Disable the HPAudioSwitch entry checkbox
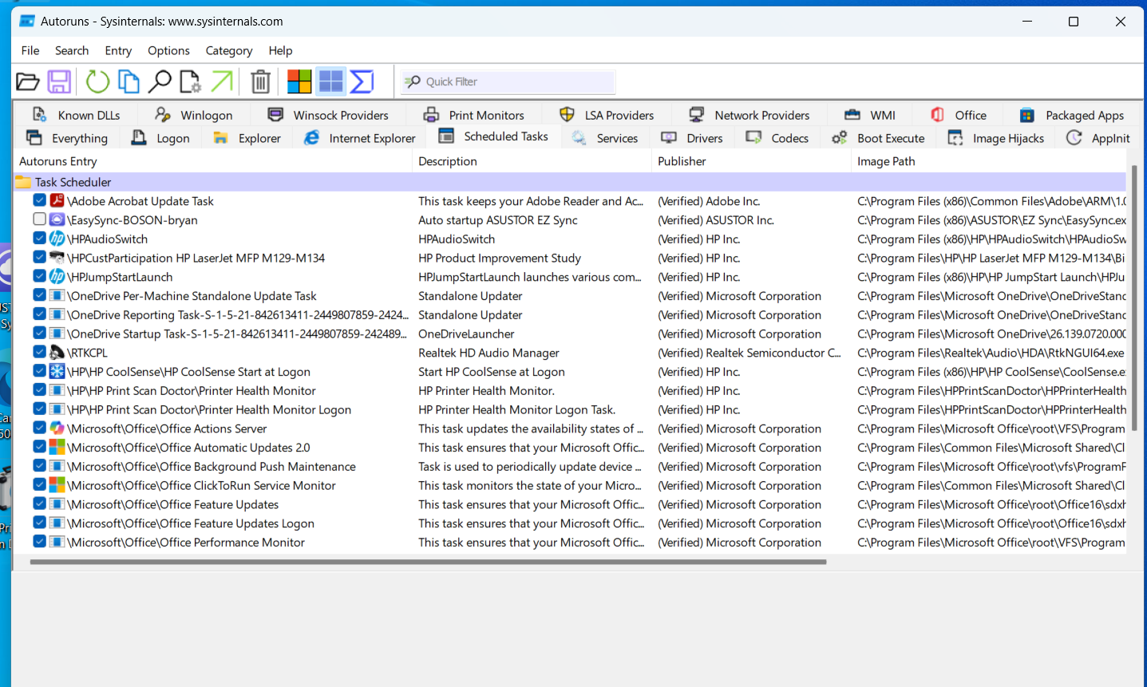The image size is (1147, 687). pyautogui.click(x=40, y=238)
